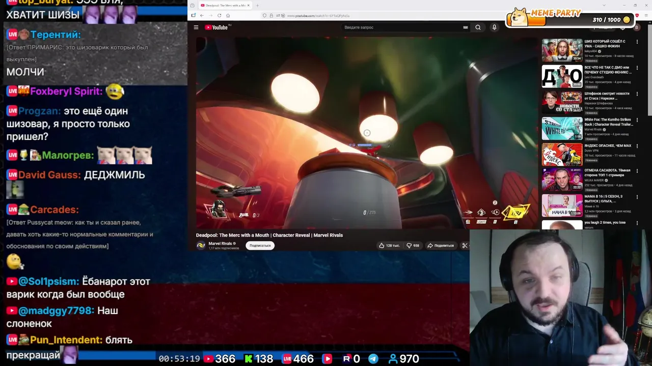Expand the tab list dropdown arrow

(x=604, y=6)
